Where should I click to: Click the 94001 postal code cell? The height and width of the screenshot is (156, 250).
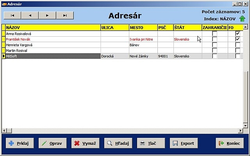(x=166, y=56)
